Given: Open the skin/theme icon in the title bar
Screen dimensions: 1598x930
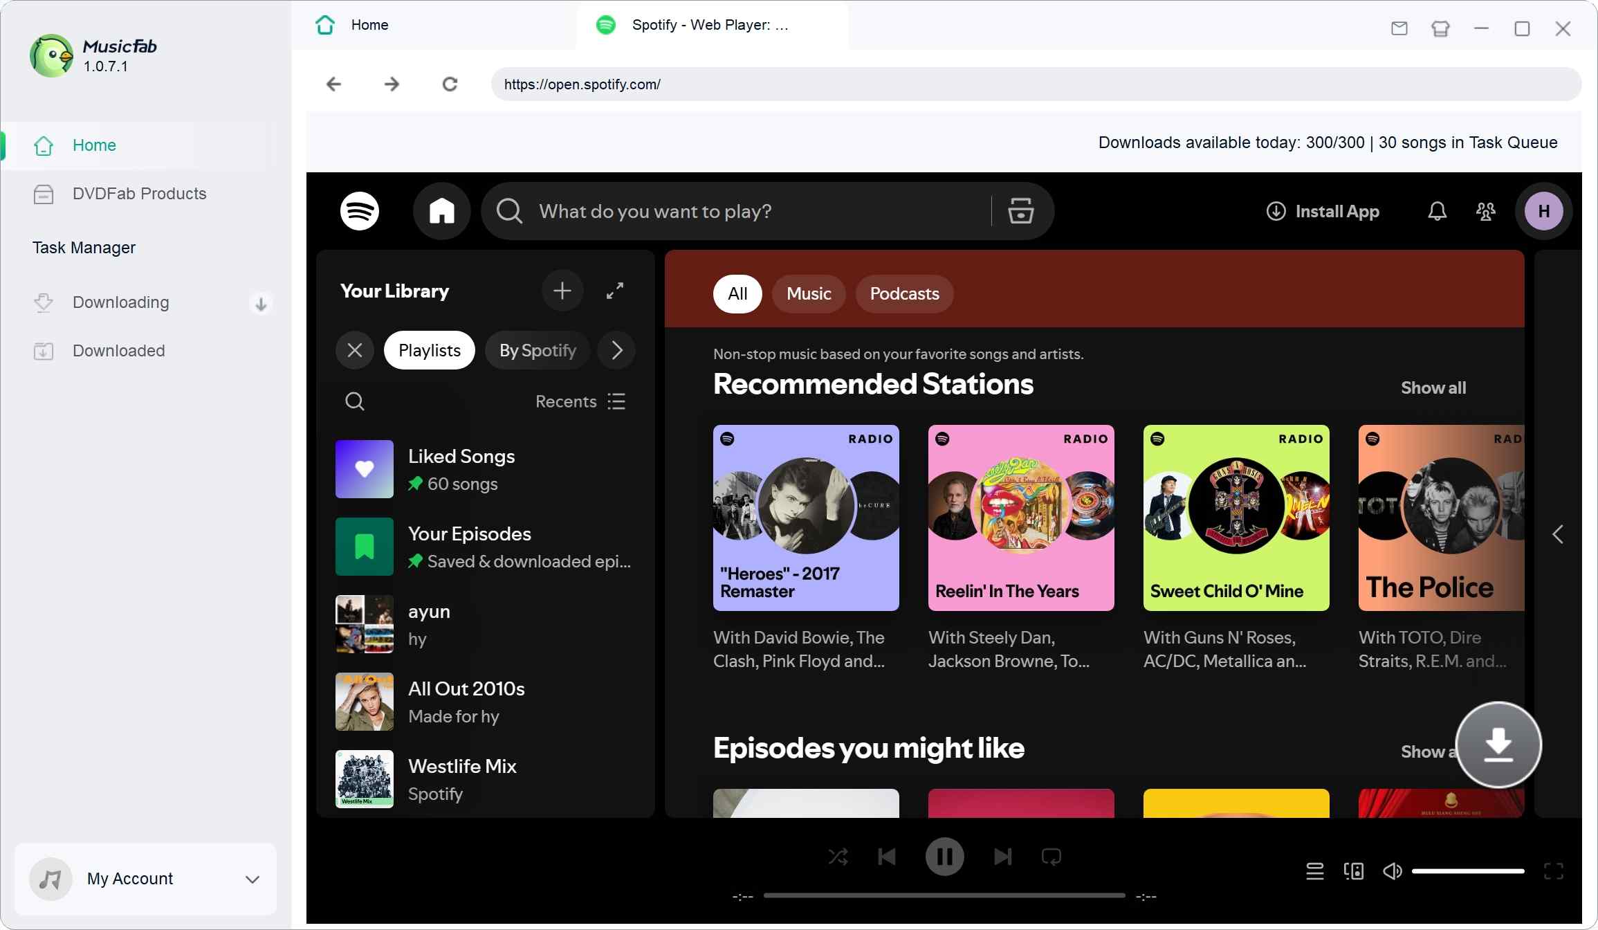Looking at the screenshot, I should [1440, 28].
